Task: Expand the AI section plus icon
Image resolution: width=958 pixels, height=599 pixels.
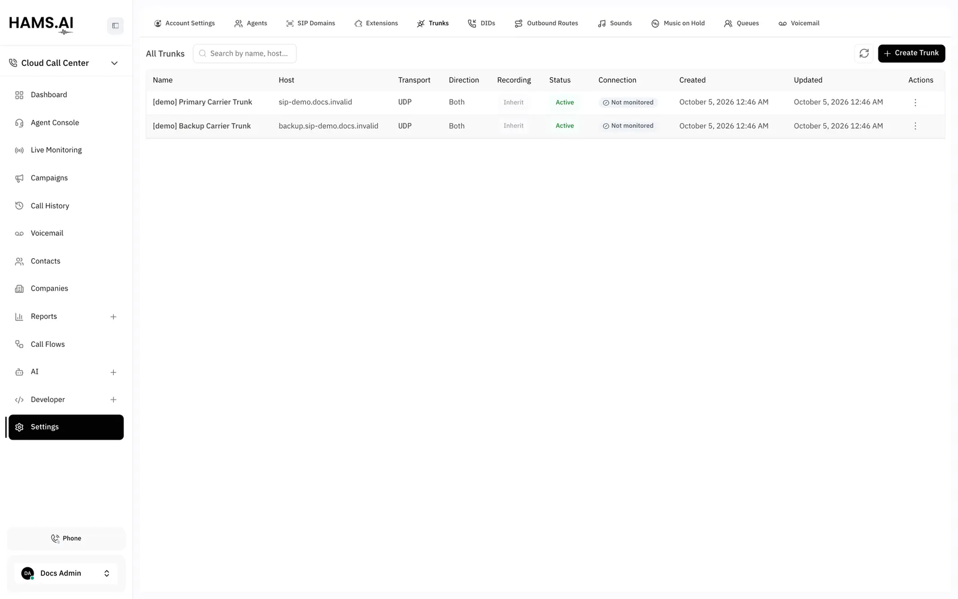Action: click(113, 372)
